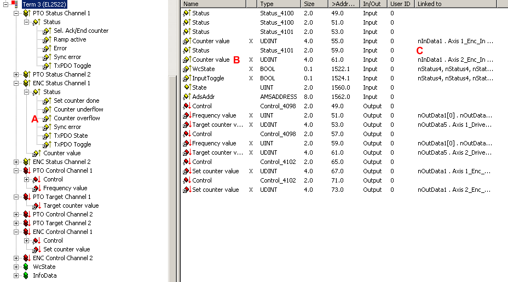Click the InputToggle row icon in list
This screenshot has height=282, width=508.
tap(187, 78)
